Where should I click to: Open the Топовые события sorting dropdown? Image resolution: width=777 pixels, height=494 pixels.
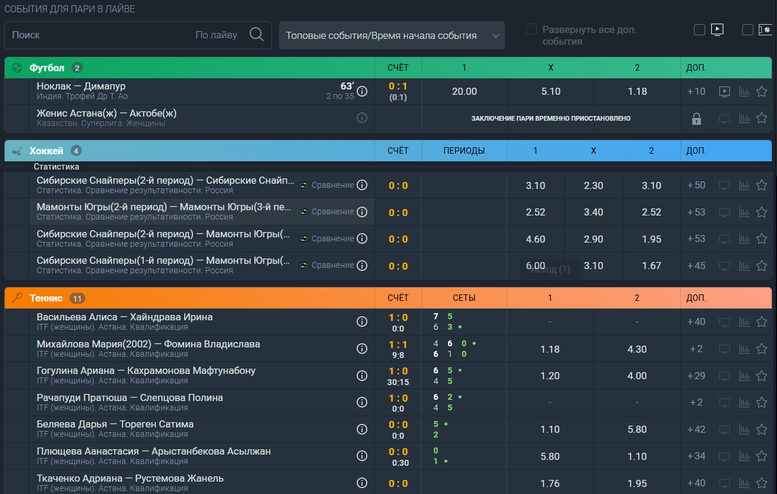tap(392, 35)
